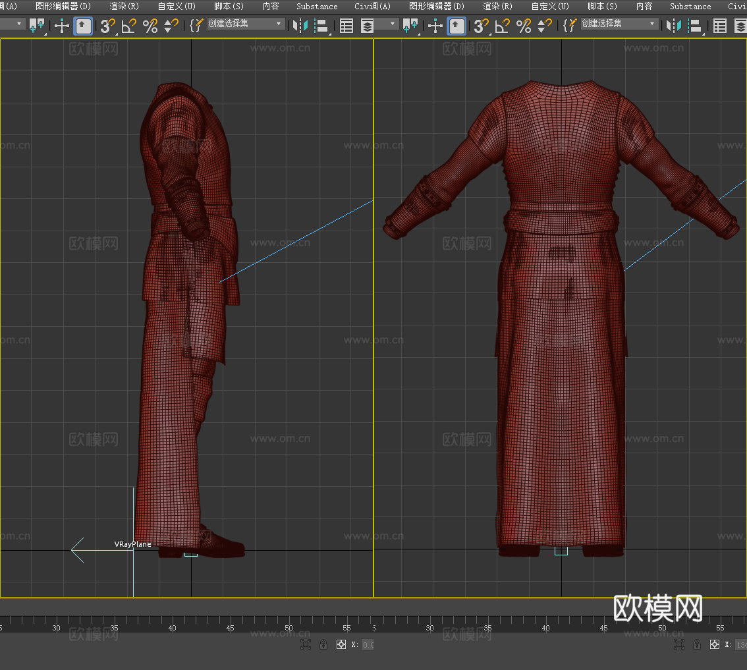Open Layer Explorer icon in right window
This screenshot has width=747, height=670.
click(x=740, y=26)
